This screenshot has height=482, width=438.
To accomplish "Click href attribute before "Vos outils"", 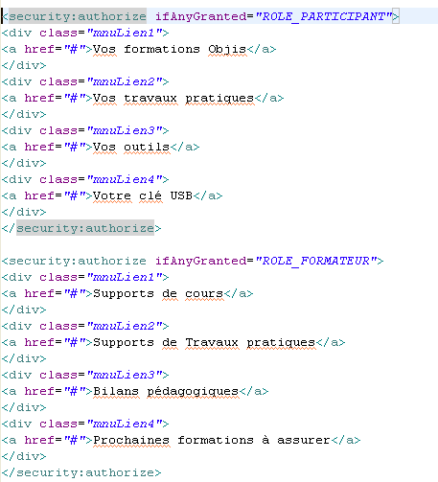I will click(40, 148).
